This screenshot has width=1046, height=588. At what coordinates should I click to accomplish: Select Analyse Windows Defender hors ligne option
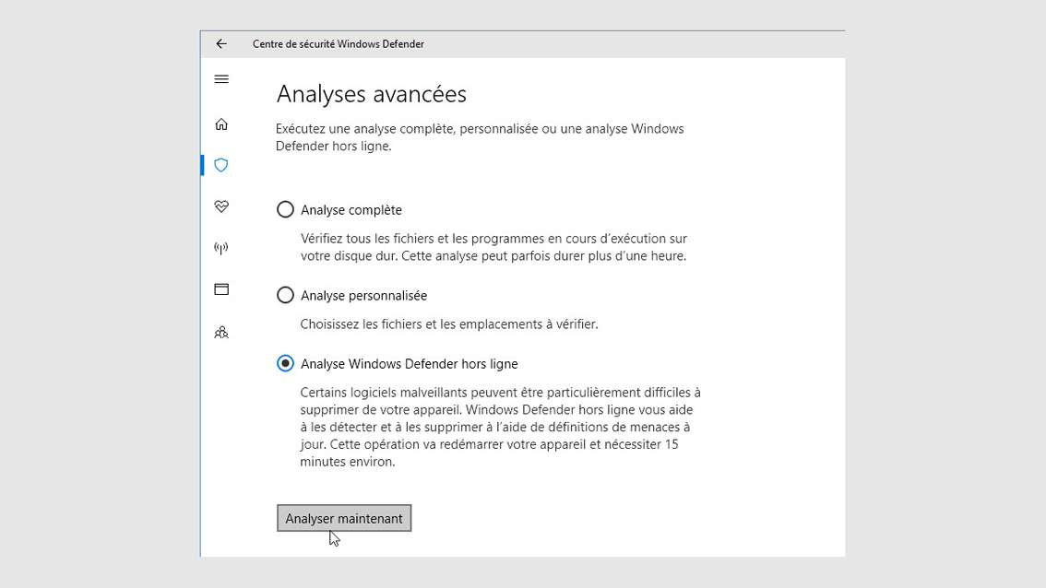[286, 364]
